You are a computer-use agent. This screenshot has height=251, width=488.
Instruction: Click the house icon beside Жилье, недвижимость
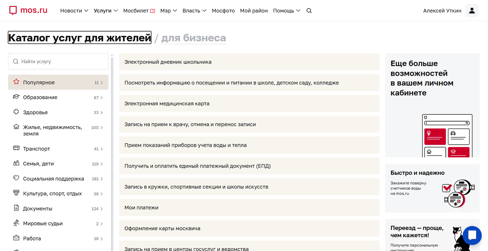(x=16, y=127)
